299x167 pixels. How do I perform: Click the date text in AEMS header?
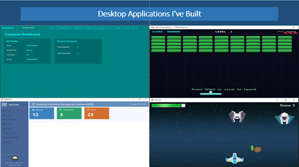pos(139,104)
